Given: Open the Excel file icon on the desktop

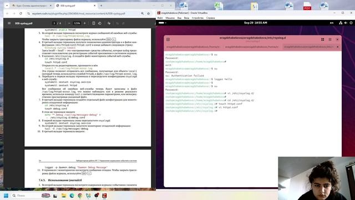Looking at the screenshot, I should (219, 6).
